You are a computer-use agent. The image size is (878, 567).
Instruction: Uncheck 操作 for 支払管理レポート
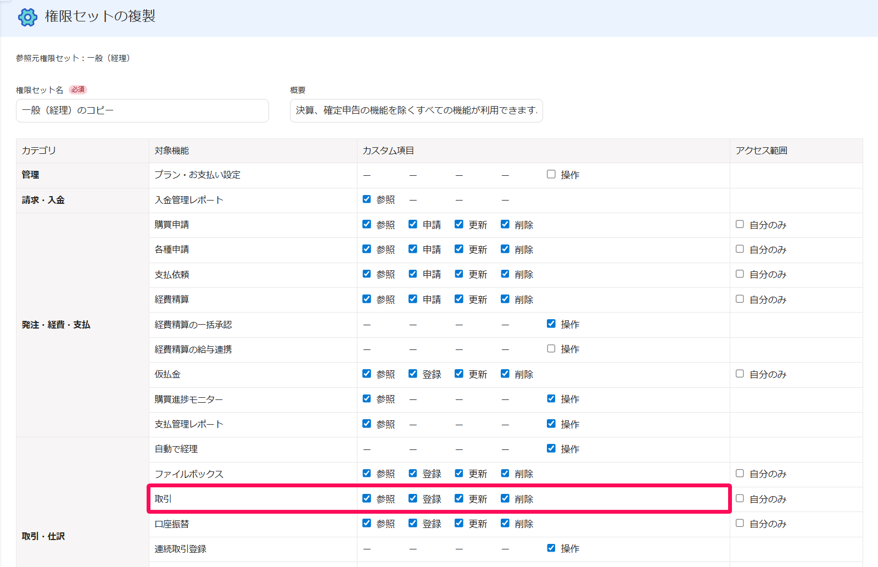[x=551, y=424]
